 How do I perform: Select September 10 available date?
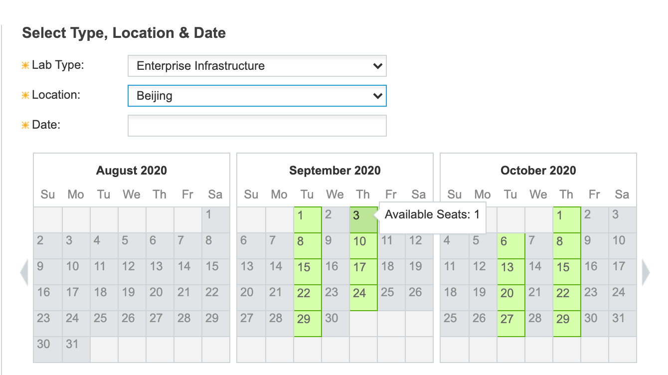(363, 246)
